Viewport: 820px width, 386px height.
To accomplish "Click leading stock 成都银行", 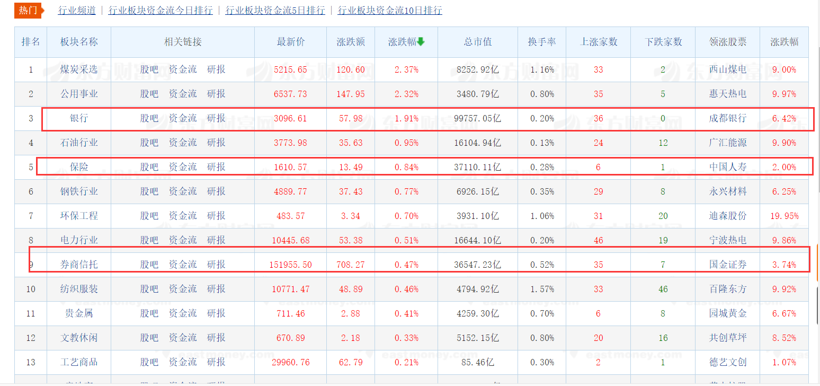I will pyautogui.click(x=728, y=118).
